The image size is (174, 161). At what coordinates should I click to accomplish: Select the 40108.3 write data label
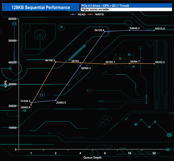tap(50, 60)
